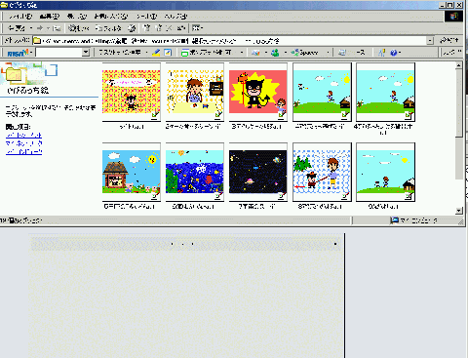Click the Delete X icon in toolbar
This screenshot has height=358, width=468.
click(x=169, y=28)
